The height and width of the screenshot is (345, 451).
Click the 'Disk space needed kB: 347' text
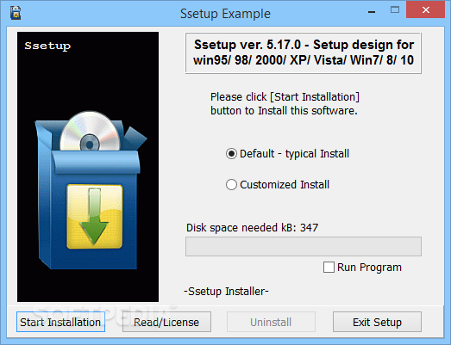point(253,228)
